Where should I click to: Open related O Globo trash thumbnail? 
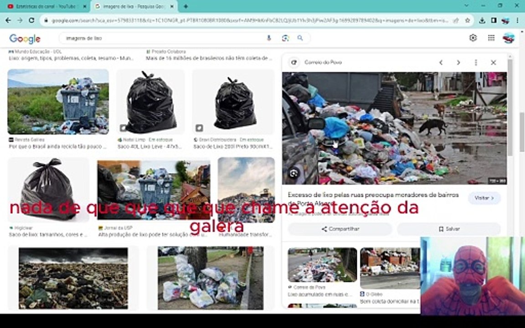(x=390, y=268)
